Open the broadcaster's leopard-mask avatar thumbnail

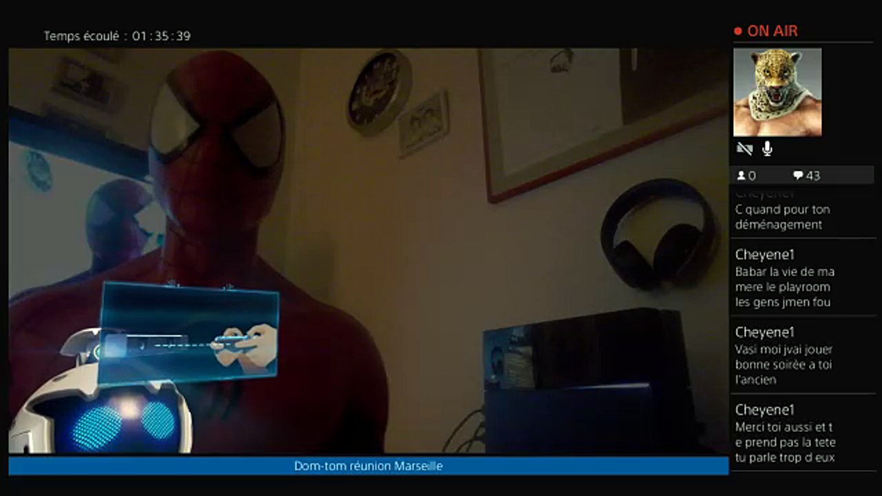777,92
